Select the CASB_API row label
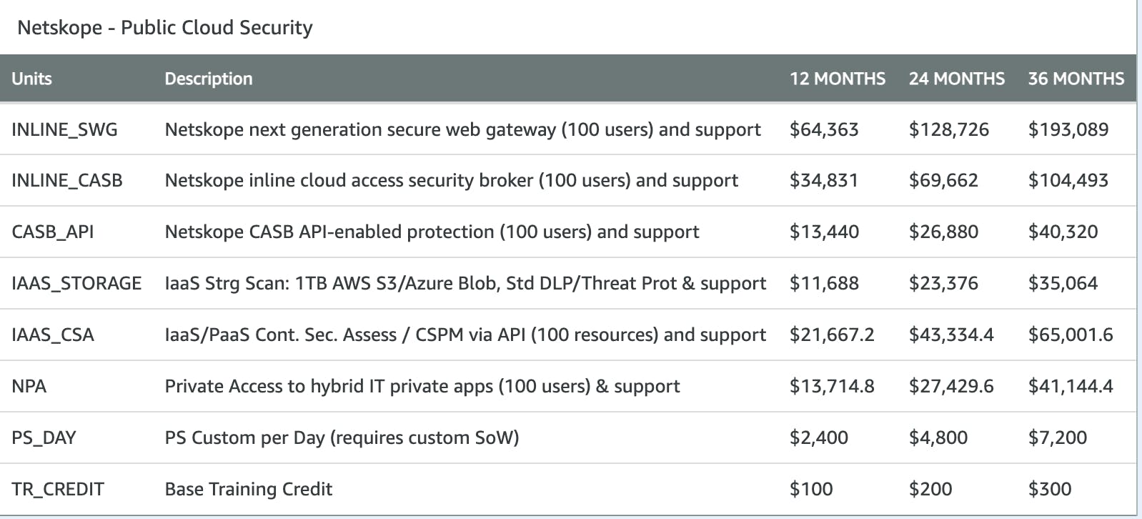The height and width of the screenshot is (519, 1142). [53, 232]
